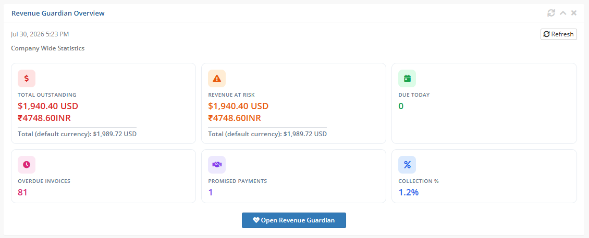This screenshot has height=238, width=589.
Task: Click the pink clock Overdue Invoices icon
Action: pos(27,165)
